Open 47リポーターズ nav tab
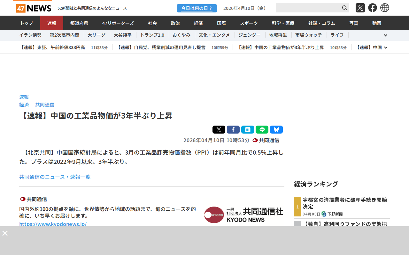The height and width of the screenshot is (255, 409). [118, 23]
